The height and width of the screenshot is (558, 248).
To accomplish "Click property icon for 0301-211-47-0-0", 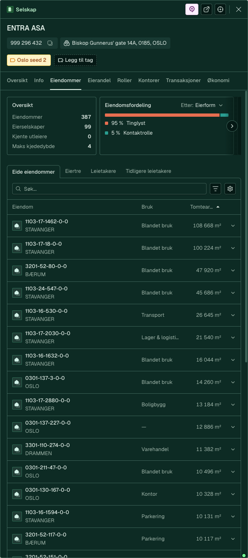I will pos(17,472).
